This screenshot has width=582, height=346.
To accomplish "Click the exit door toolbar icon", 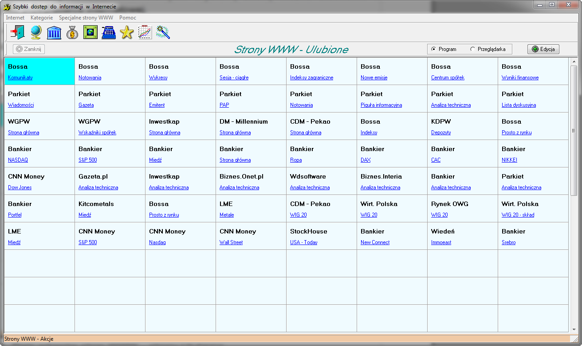I will [18, 32].
